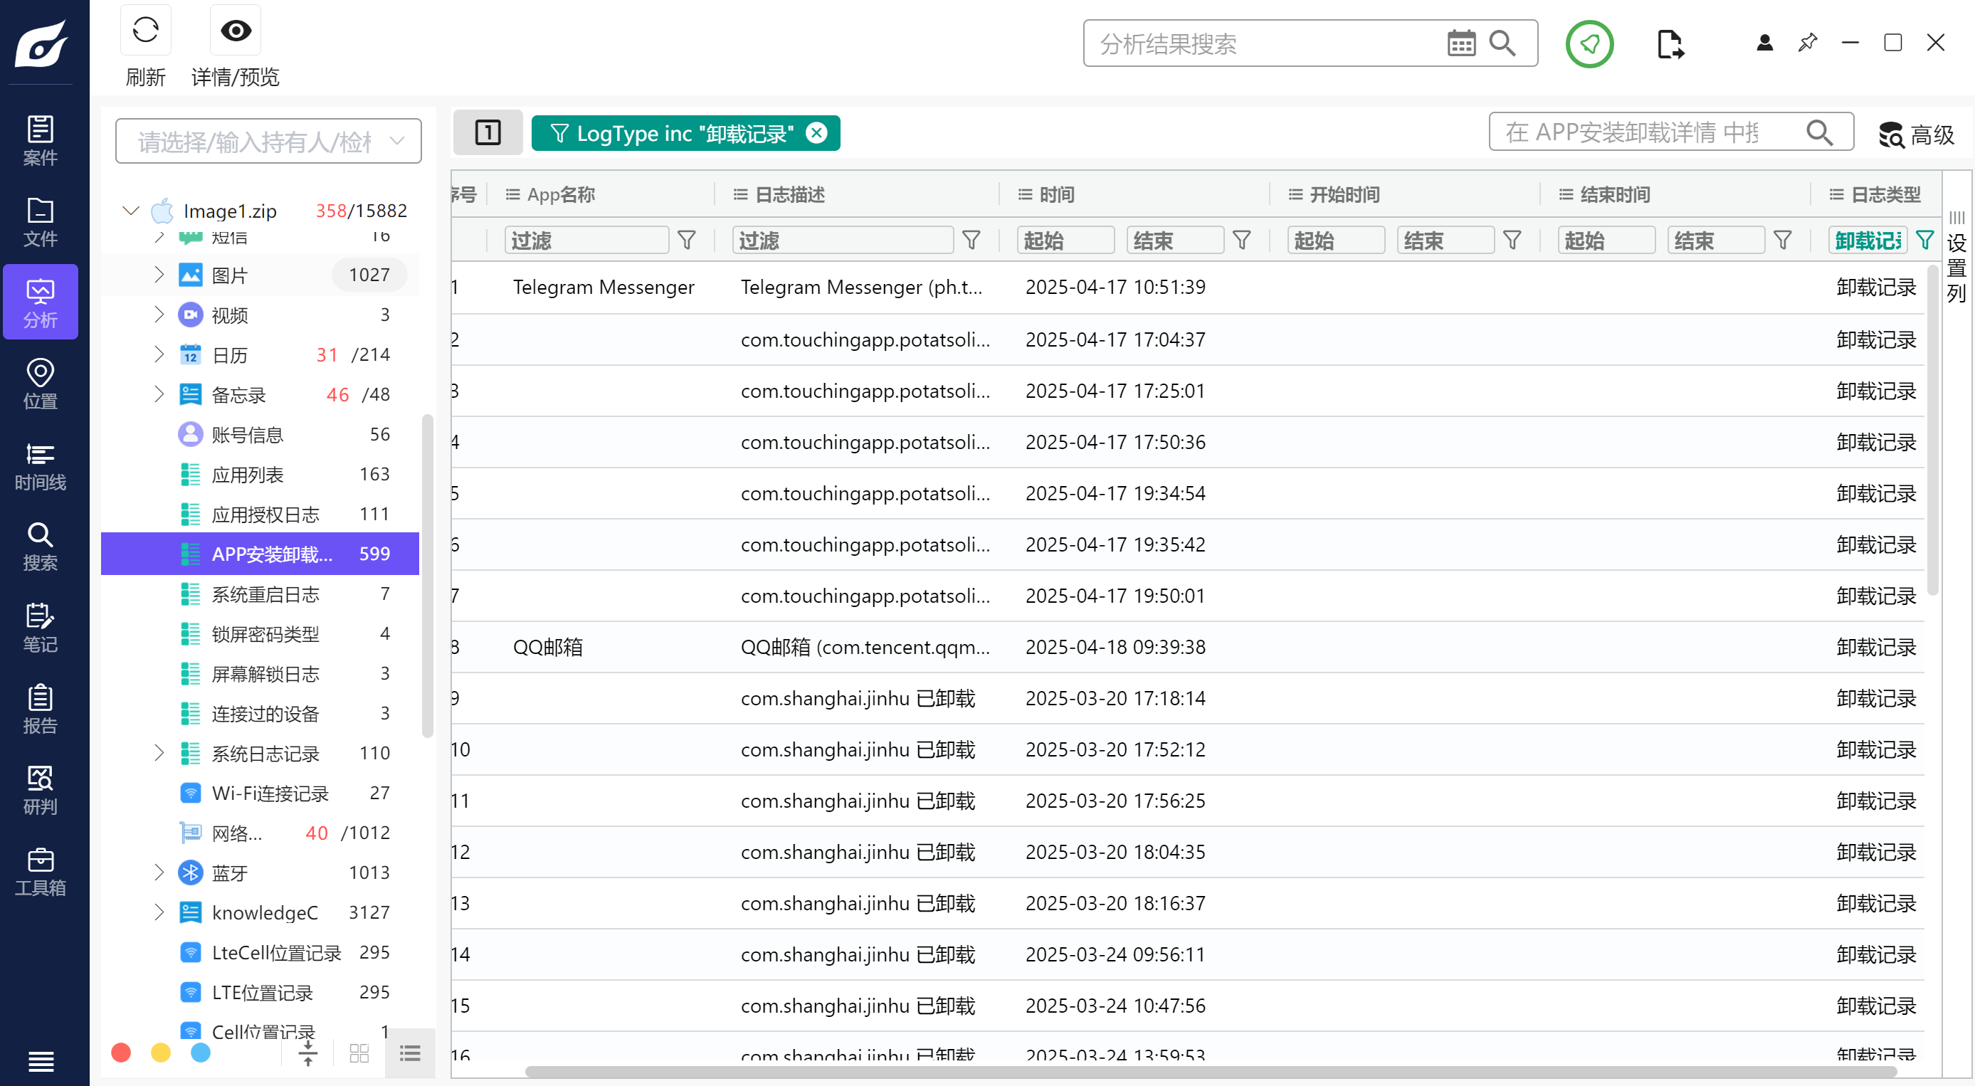Screen dimensions: 1975x1086
Task: Select LteCell位置记录 in the tree
Action: 260,953
